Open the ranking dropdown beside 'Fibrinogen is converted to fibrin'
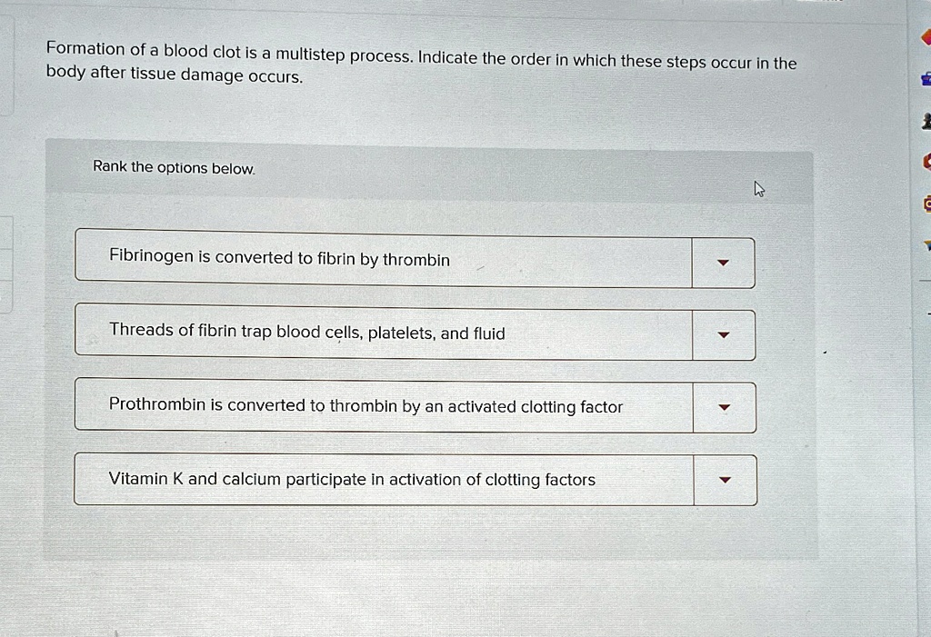 (723, 262)
